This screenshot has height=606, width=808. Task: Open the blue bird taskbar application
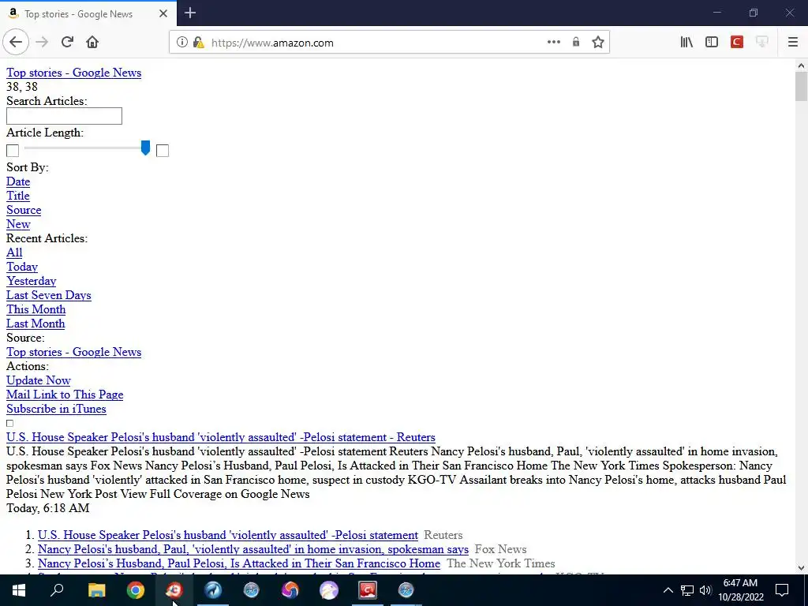click(x=213, y=590)
